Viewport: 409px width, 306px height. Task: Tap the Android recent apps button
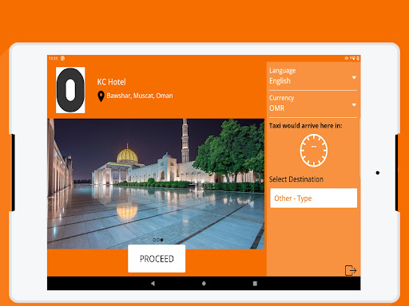[x=255, y=284]
